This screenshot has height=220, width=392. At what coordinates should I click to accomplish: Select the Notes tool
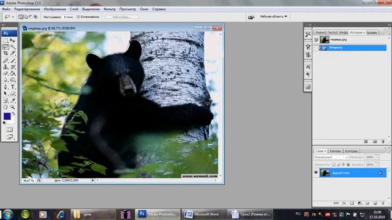[x=6, y=101]
